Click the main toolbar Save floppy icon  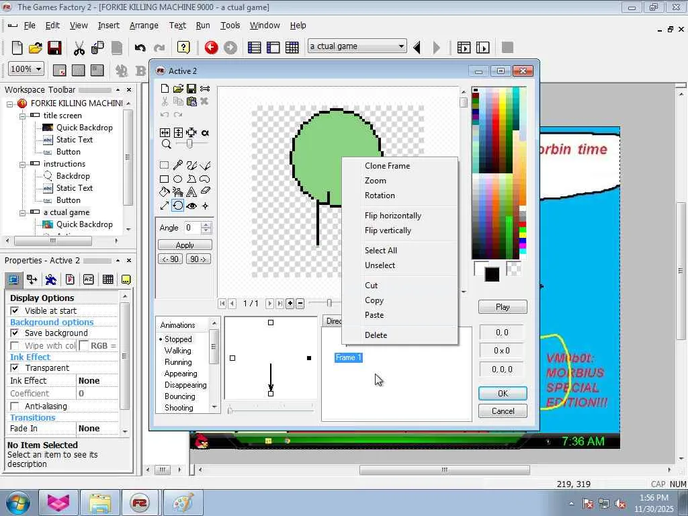(54, 48)
